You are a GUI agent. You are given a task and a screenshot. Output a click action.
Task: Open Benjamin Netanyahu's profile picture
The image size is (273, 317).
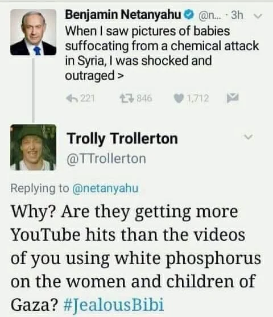tap(34, 32)
